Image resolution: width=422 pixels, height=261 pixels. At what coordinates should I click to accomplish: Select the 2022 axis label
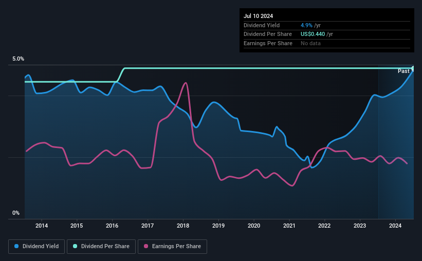324,226
